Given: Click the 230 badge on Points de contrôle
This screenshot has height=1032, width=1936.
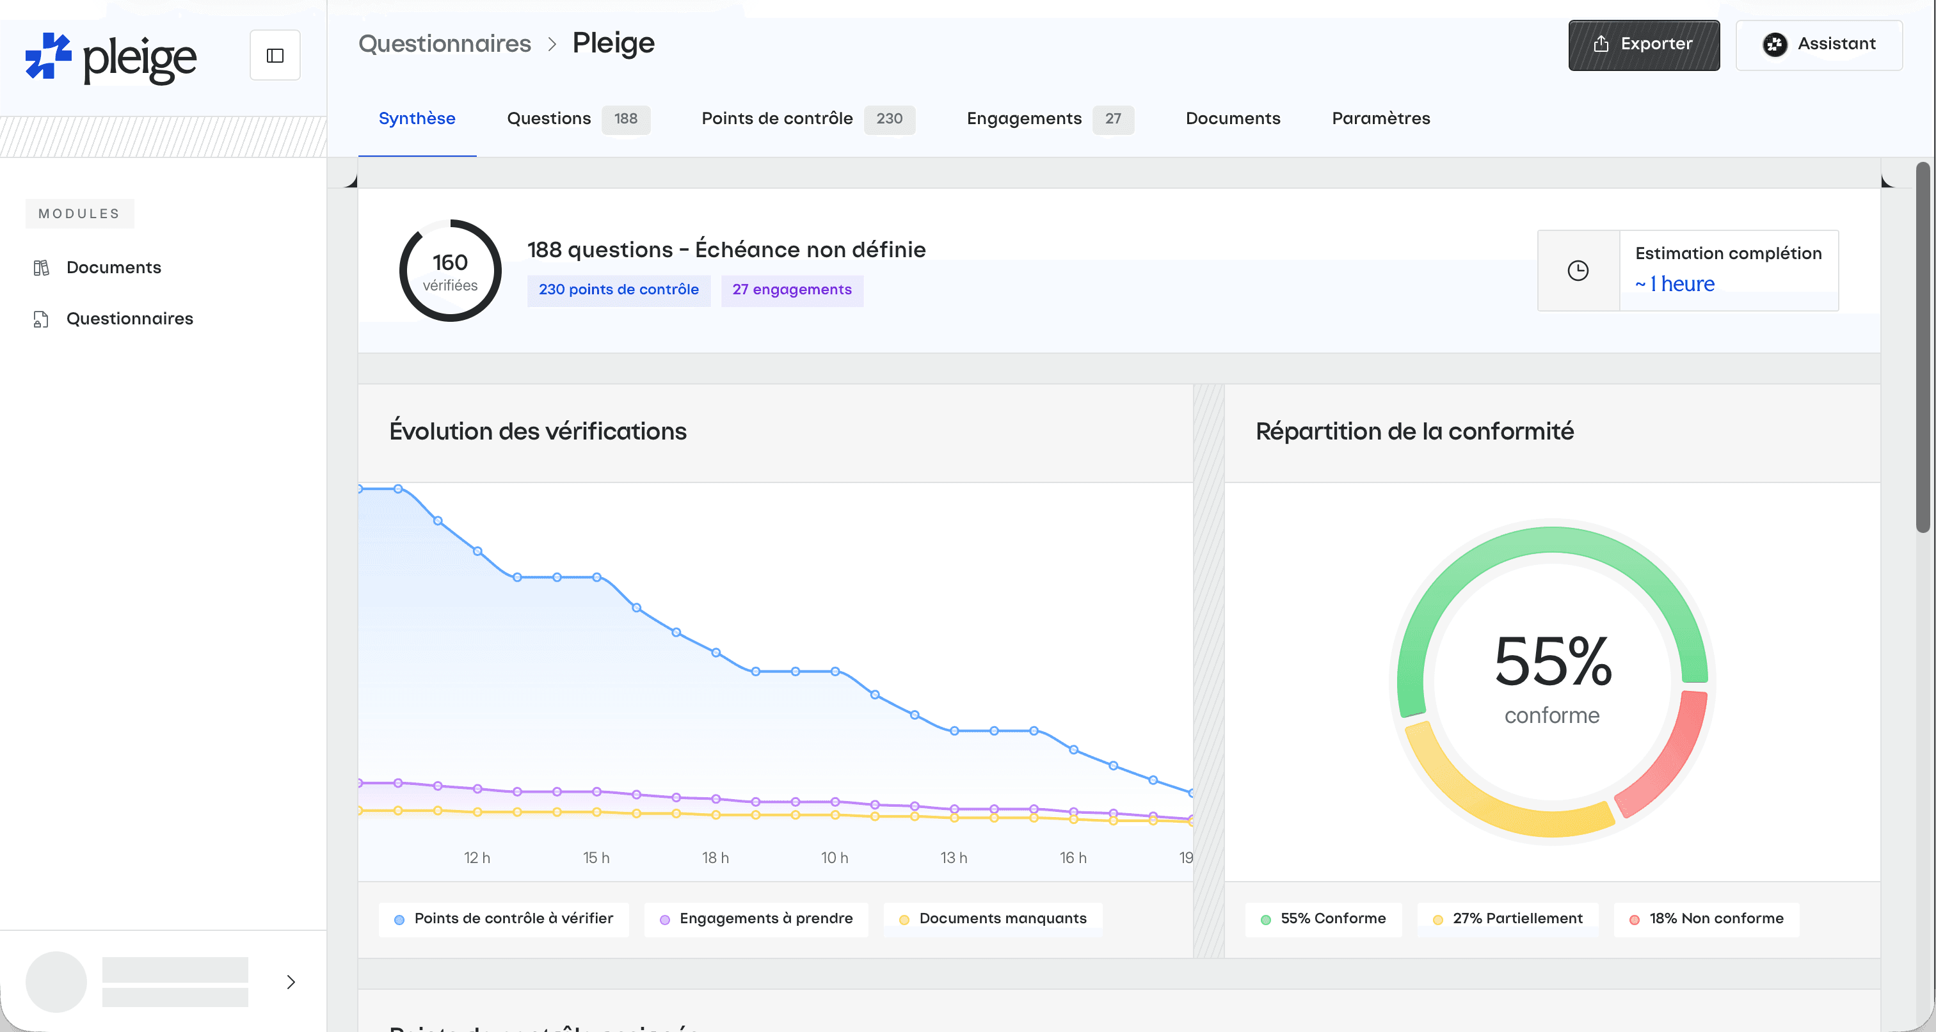Looking at the screenshot, I should (889, 118).
